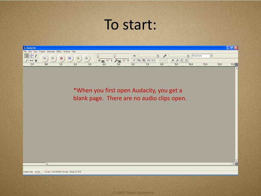
Task: Click the Undo arrow icon
Action: tap(160, 60)
